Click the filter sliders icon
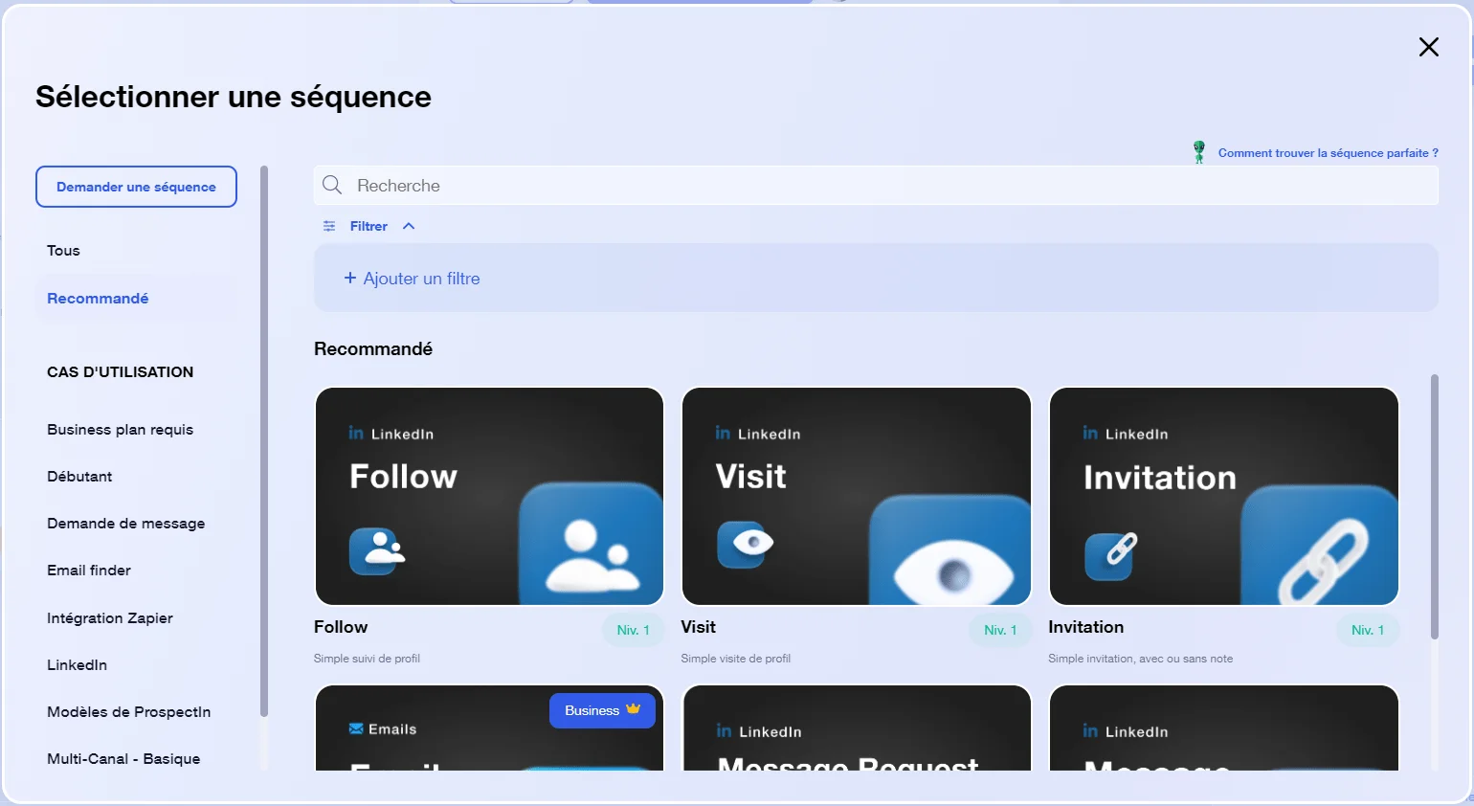The image size is (1474, 806). tap(329, 226)
